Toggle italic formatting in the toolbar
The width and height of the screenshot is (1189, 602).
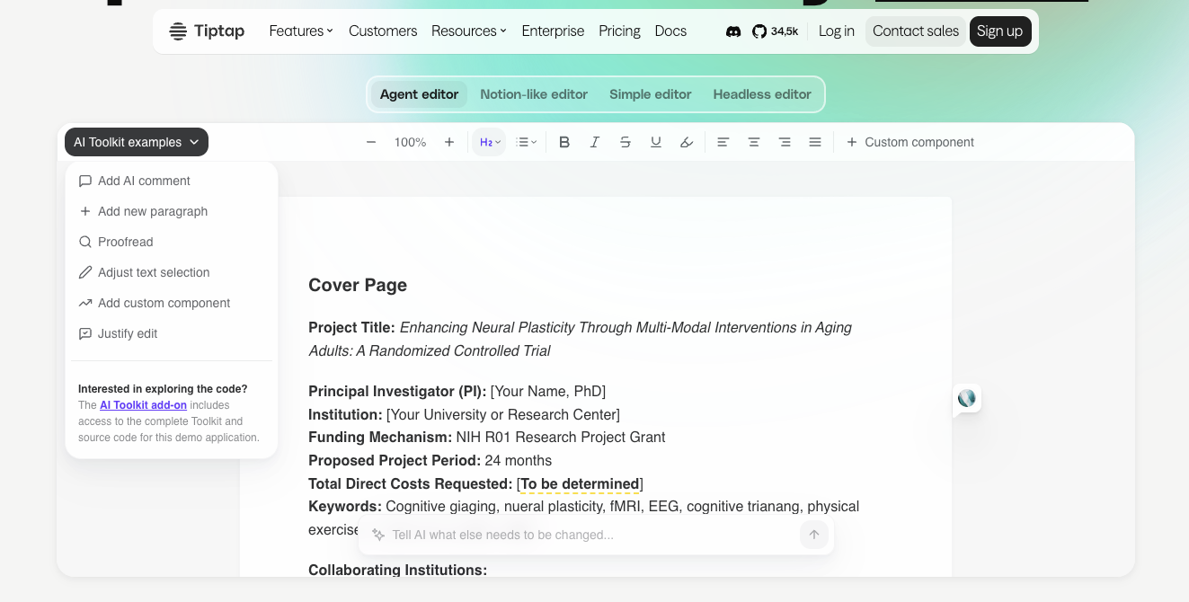coord(594,141)
